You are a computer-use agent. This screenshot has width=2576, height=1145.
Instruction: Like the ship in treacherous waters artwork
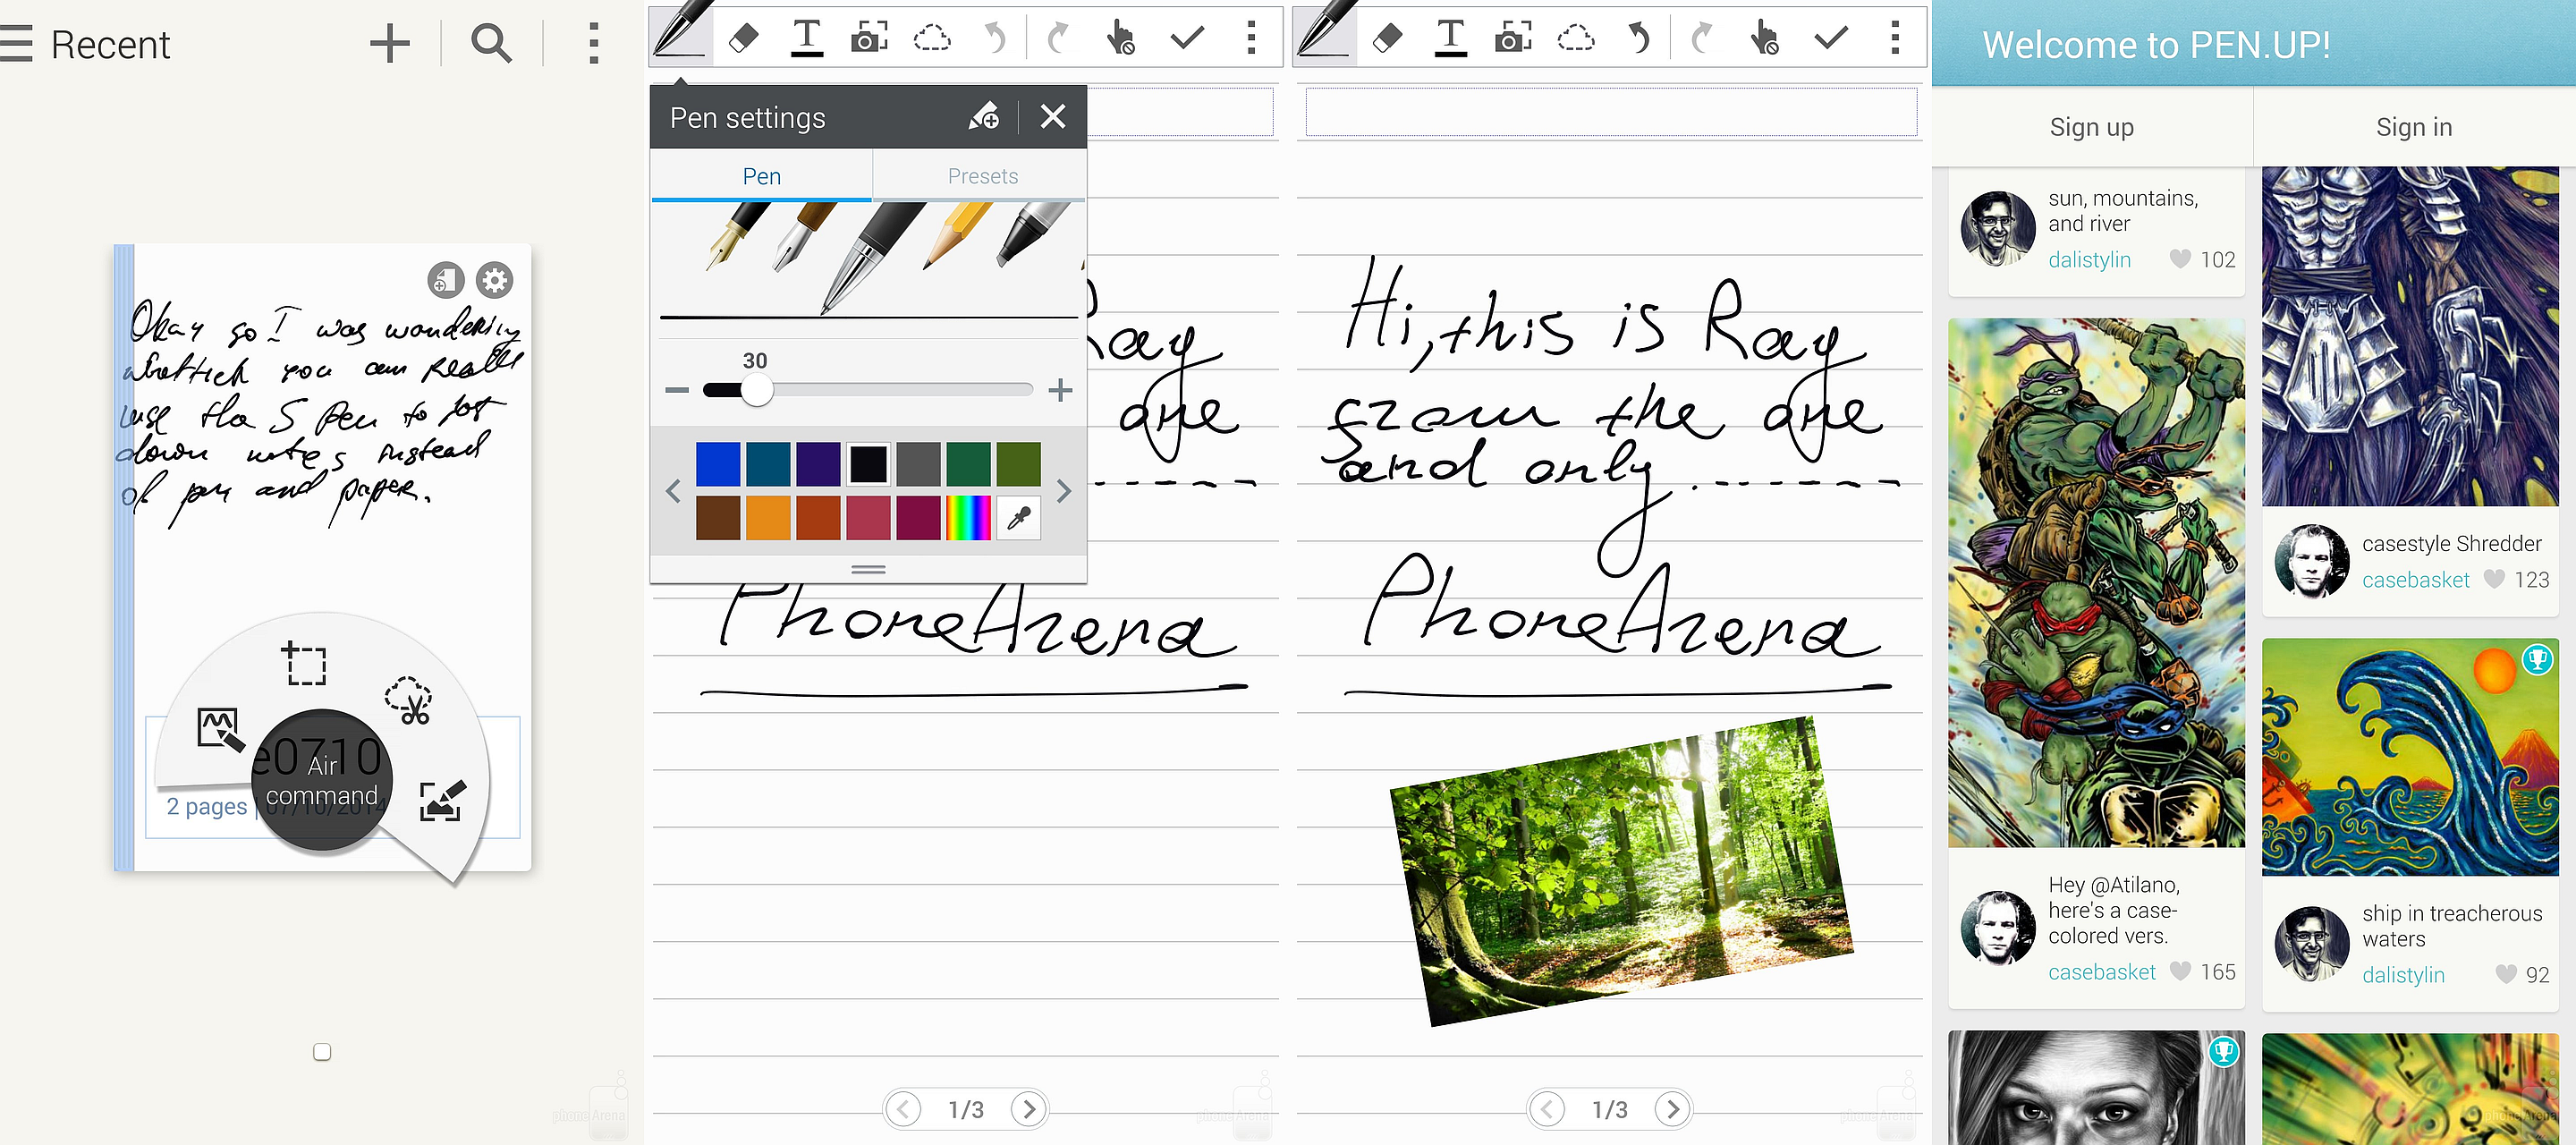click(x=2505, y=974)
